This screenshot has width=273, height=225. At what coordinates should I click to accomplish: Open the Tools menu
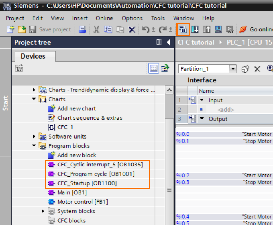158,18
